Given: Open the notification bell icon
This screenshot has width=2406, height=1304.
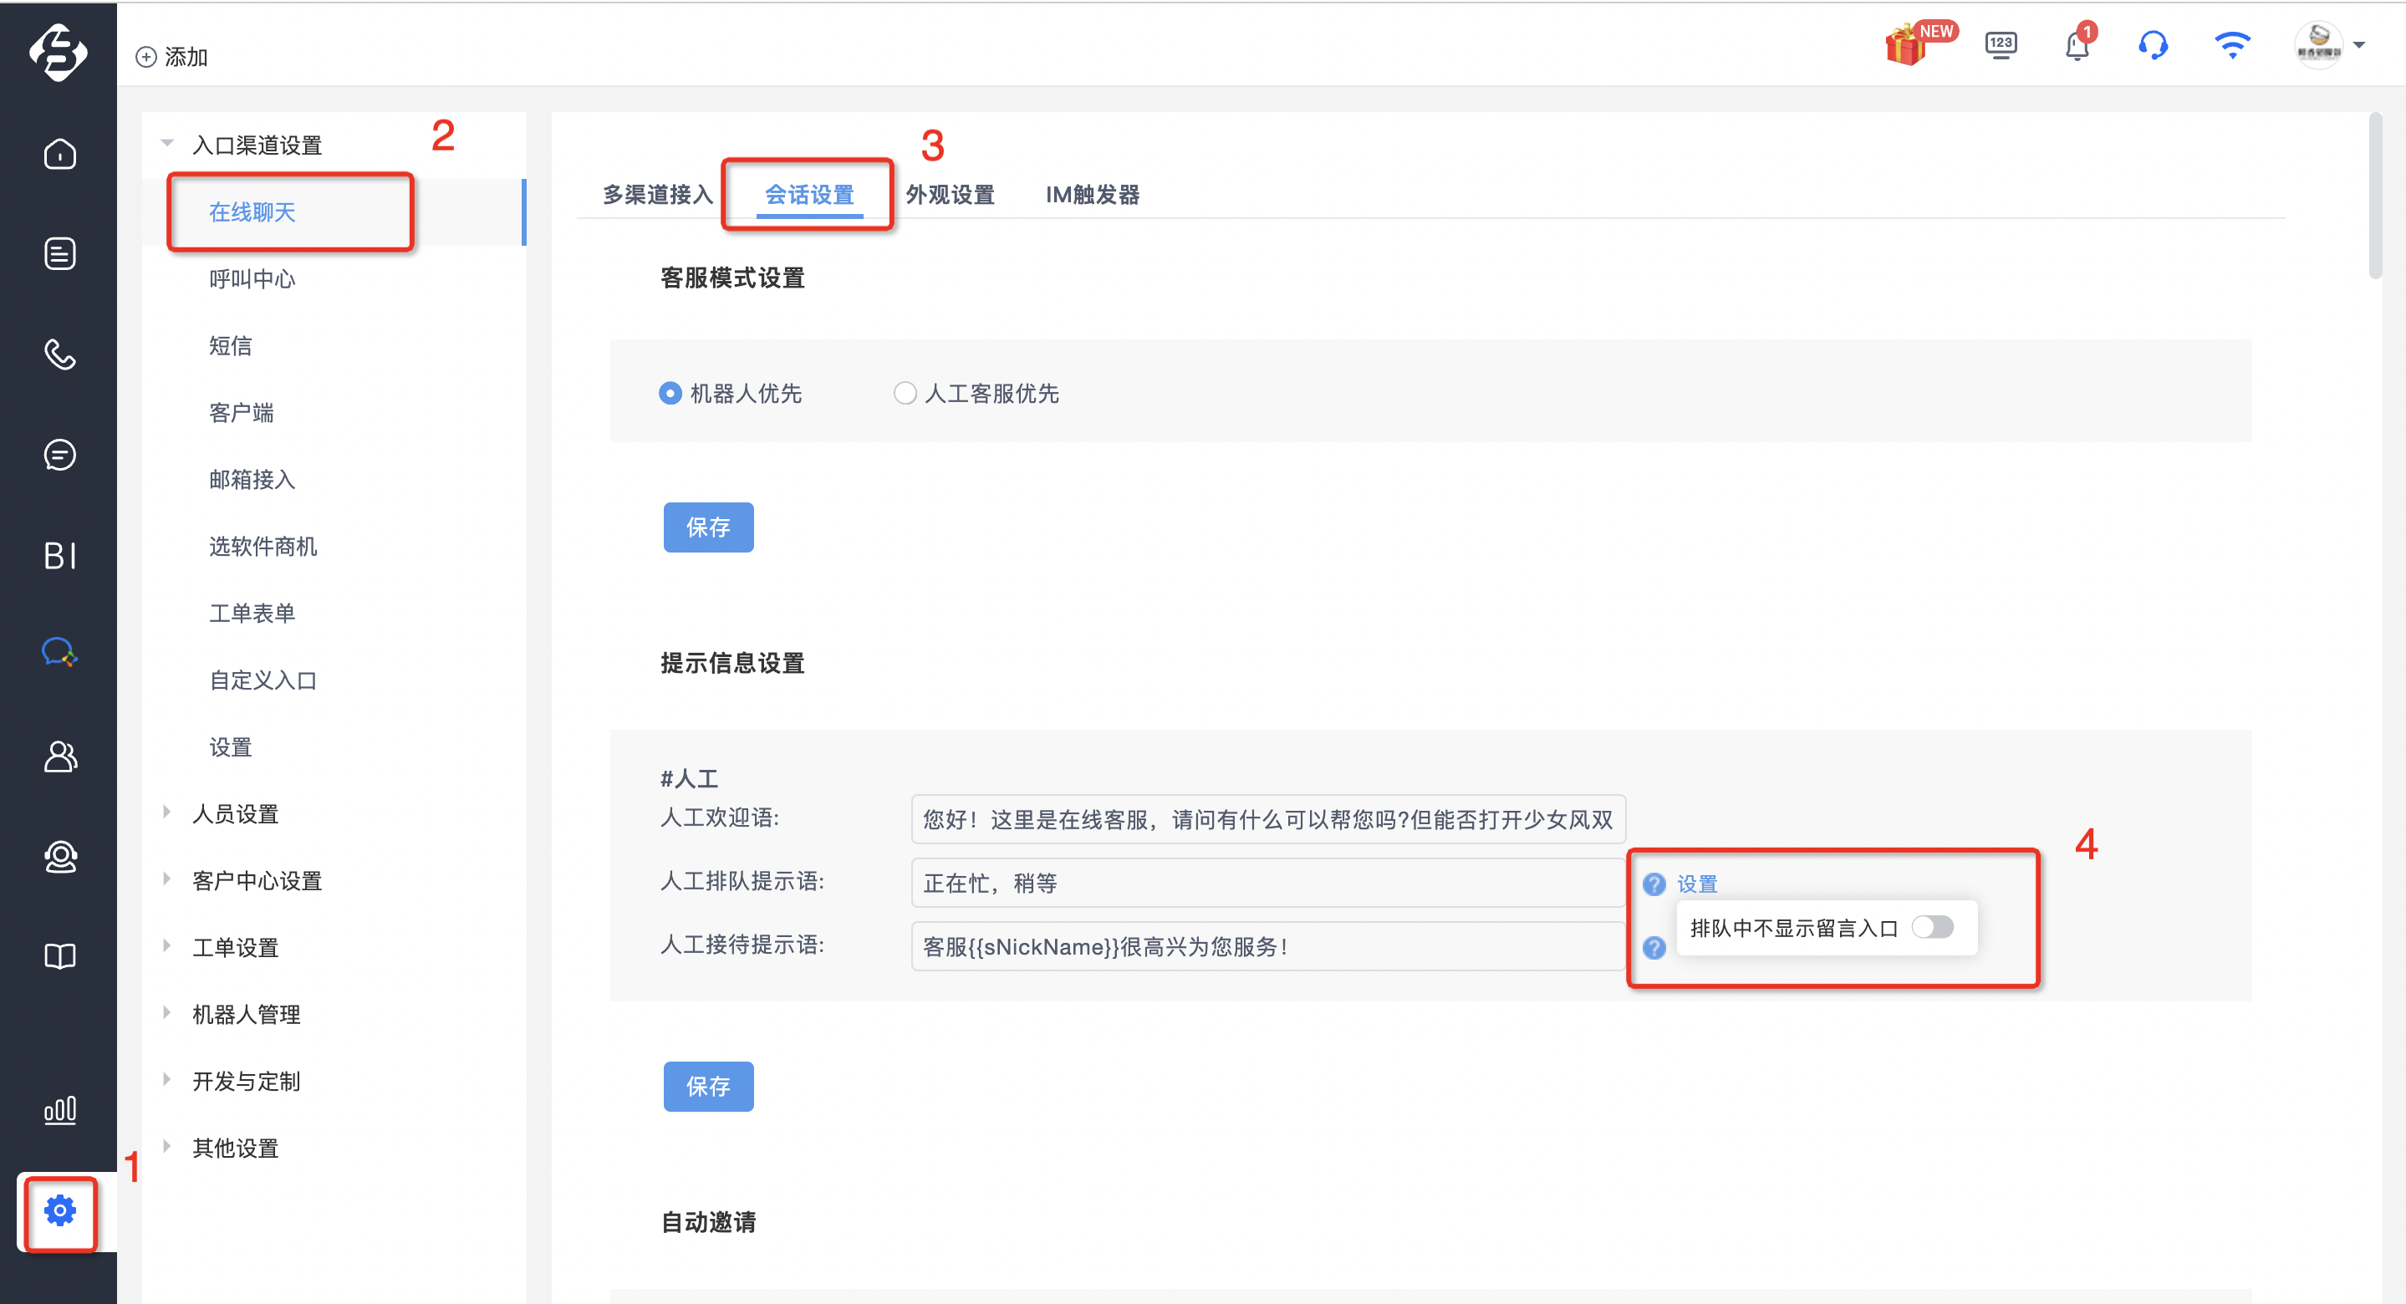Looking at the screenshot, I should (2077, 44).
